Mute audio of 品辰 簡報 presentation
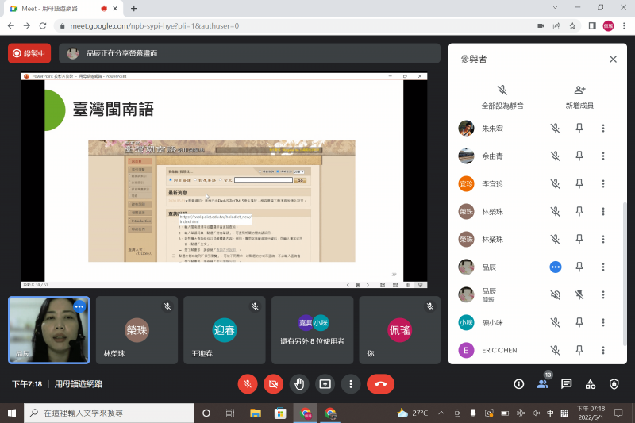Viewport: 635px width, 423px height. (555, 294)
